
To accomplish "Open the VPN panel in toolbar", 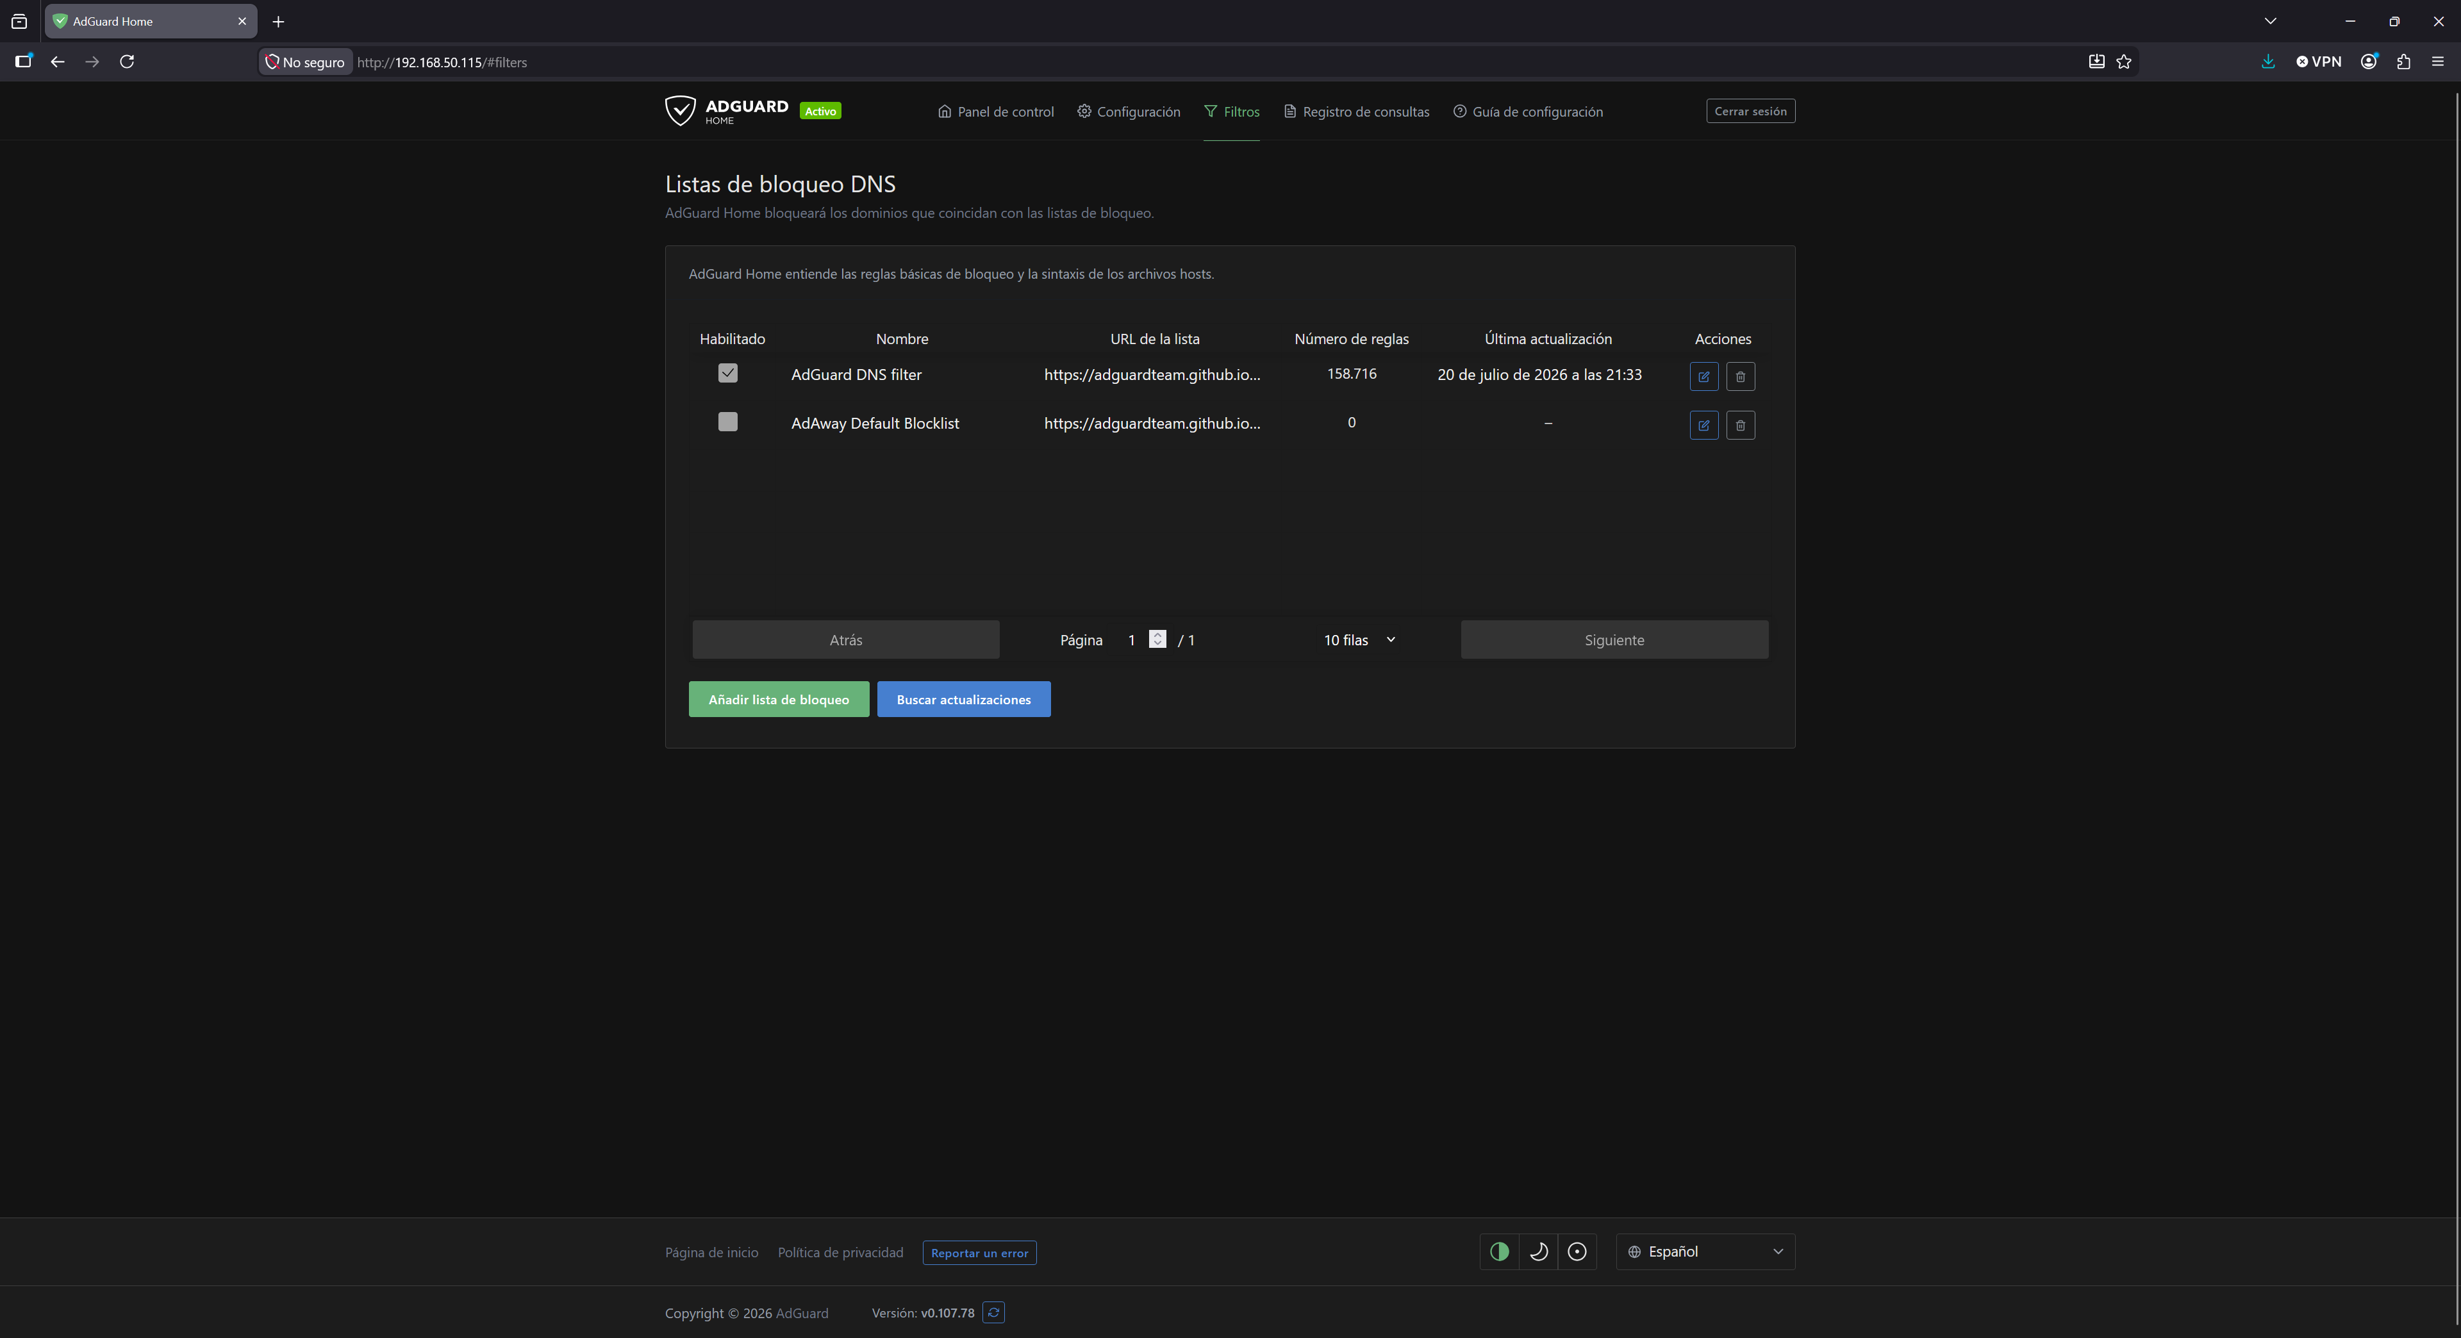I will 2319,62.
